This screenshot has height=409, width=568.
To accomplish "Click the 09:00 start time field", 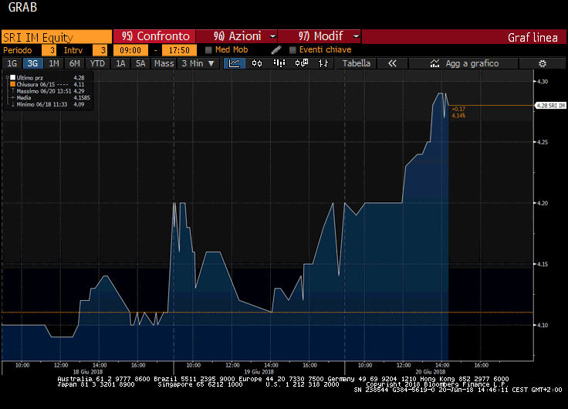I will pos(130,50).
